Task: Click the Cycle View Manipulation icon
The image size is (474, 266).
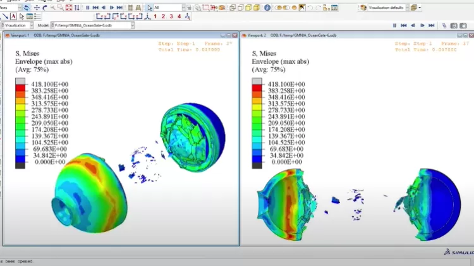Action: pos(76,8)
